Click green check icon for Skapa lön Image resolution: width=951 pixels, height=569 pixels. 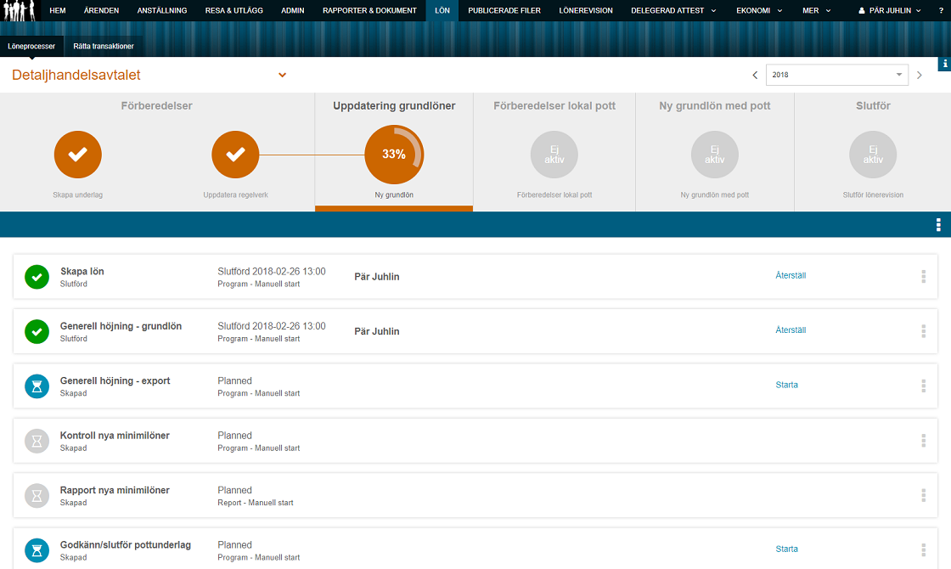point(37,277)
